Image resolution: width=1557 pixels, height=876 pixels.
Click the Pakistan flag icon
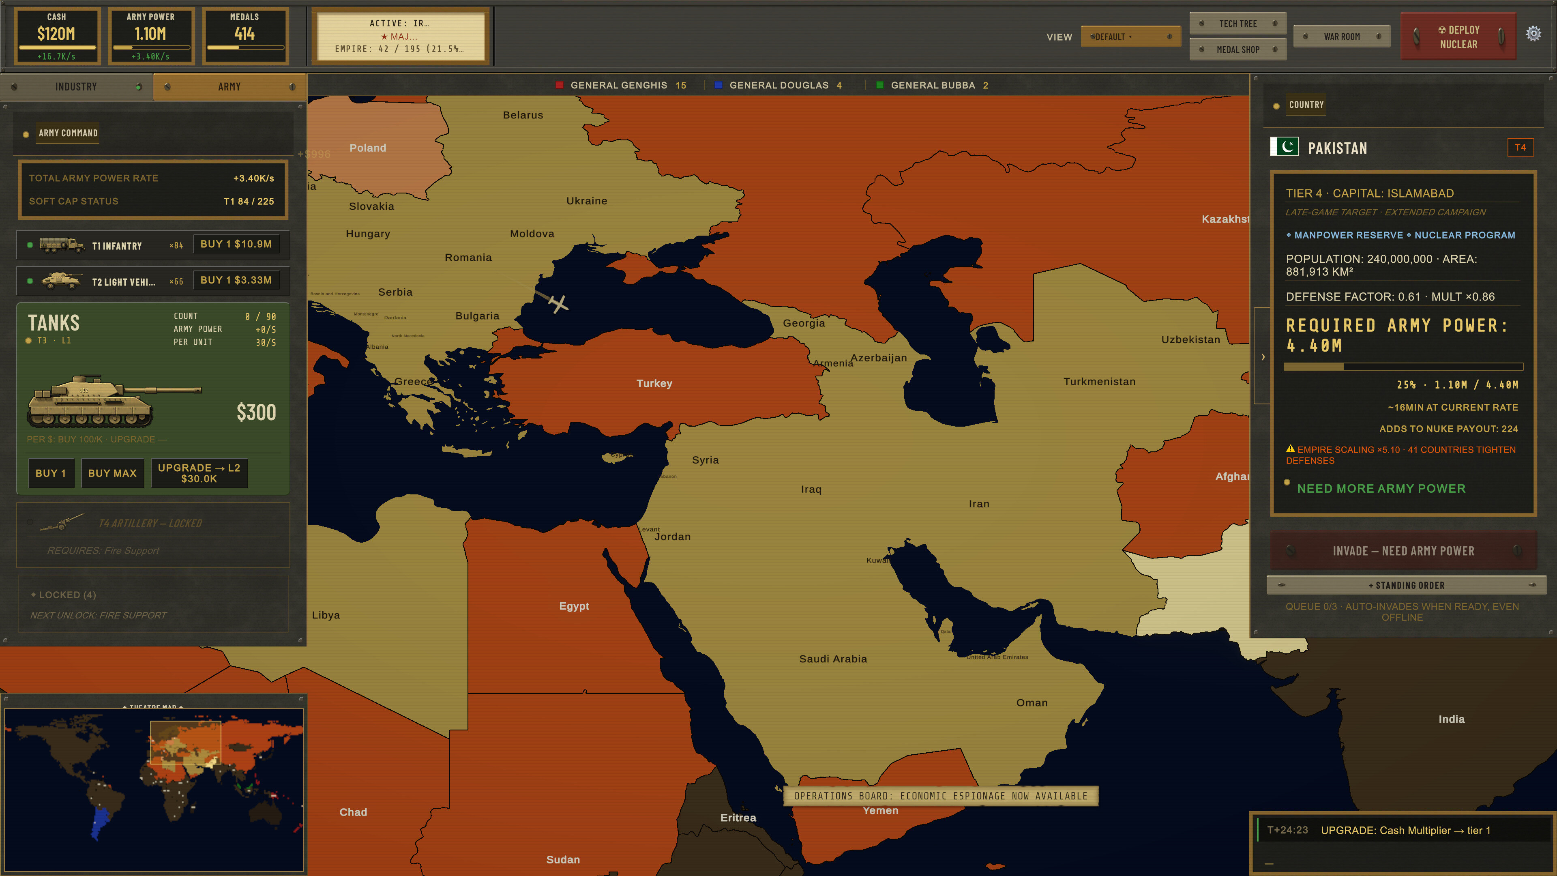(x=1285, y=147)
